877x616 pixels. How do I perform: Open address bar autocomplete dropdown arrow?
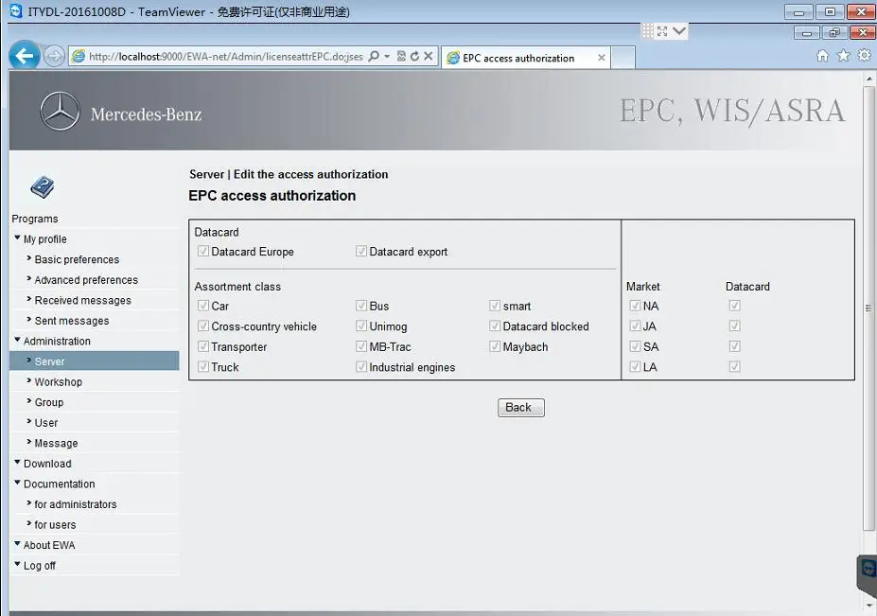387,56
